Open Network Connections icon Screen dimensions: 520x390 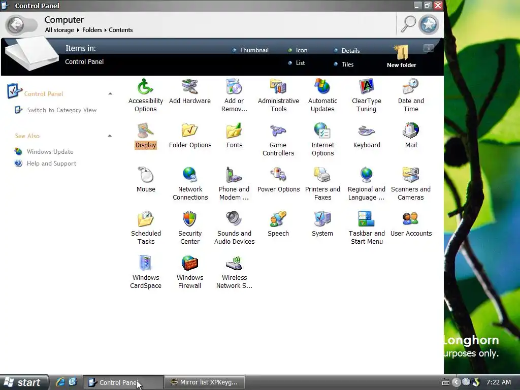[190, 175]
